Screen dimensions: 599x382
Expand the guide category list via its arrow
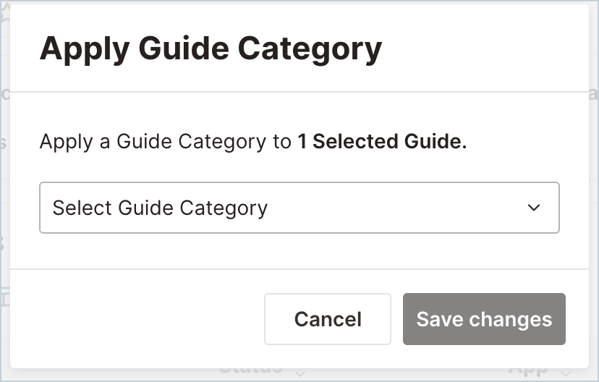(x=533, y=208)
